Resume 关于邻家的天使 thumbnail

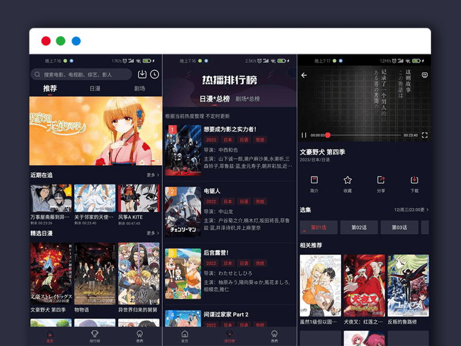coord(95,198)
